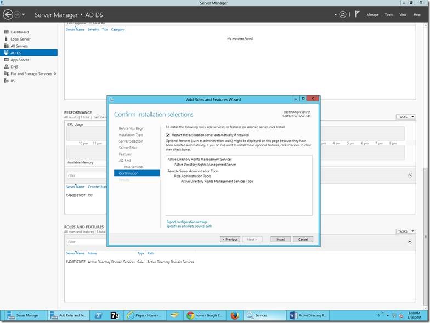This screenshot has width=430, height=323.
Task: Sort events by Category column
Action: coord(117,30)
